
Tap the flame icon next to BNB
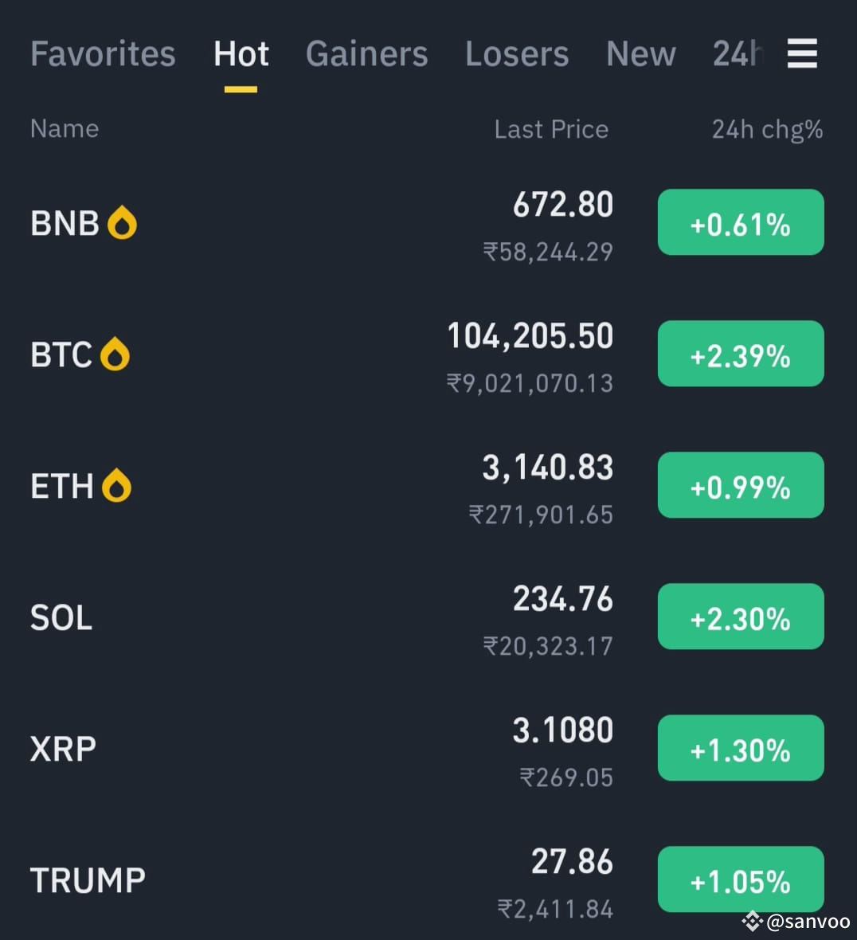coord(122,222)
